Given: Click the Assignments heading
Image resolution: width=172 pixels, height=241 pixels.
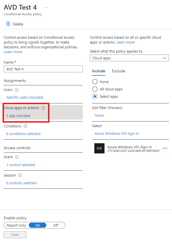Looking at the screenshot, I should [15, 81].
